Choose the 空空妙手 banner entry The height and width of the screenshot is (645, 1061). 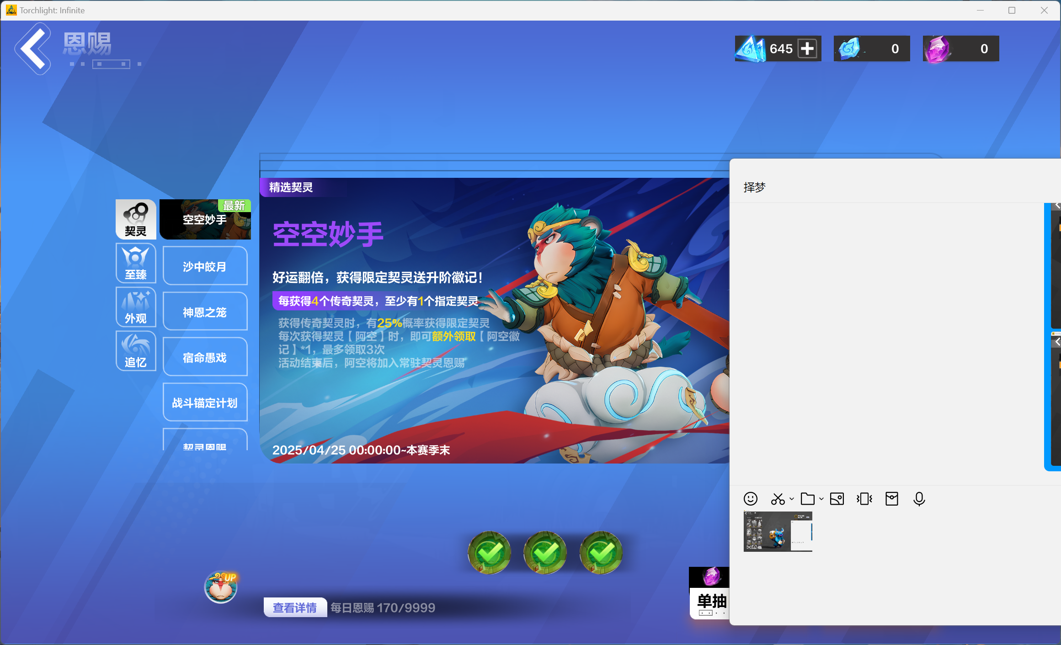[205, 219]
